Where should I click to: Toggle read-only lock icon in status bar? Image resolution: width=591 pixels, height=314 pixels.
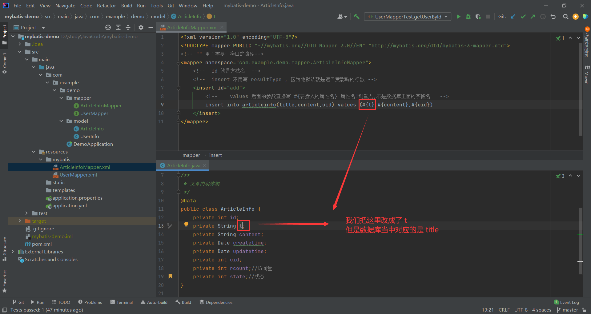point(584,310)
